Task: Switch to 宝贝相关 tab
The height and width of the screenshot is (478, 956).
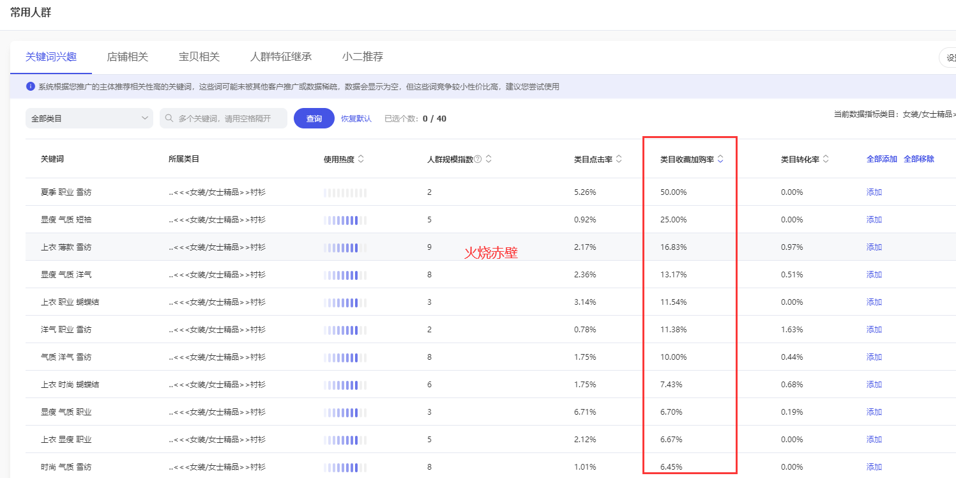Action: point(199,57)
